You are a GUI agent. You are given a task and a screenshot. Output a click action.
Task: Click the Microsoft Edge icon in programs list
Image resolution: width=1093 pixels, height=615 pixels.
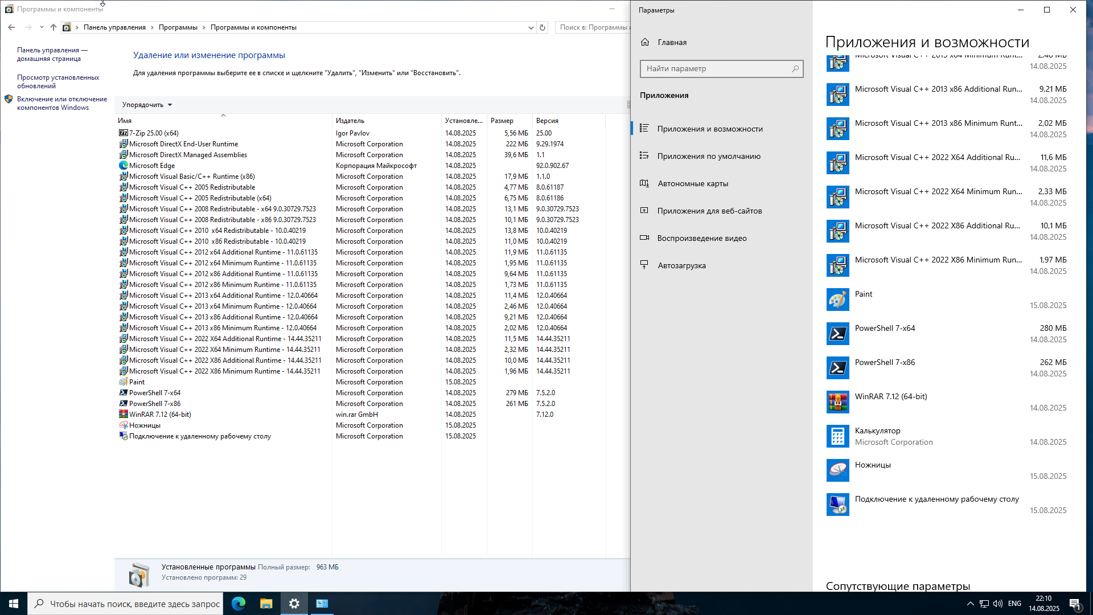(123, 165)
